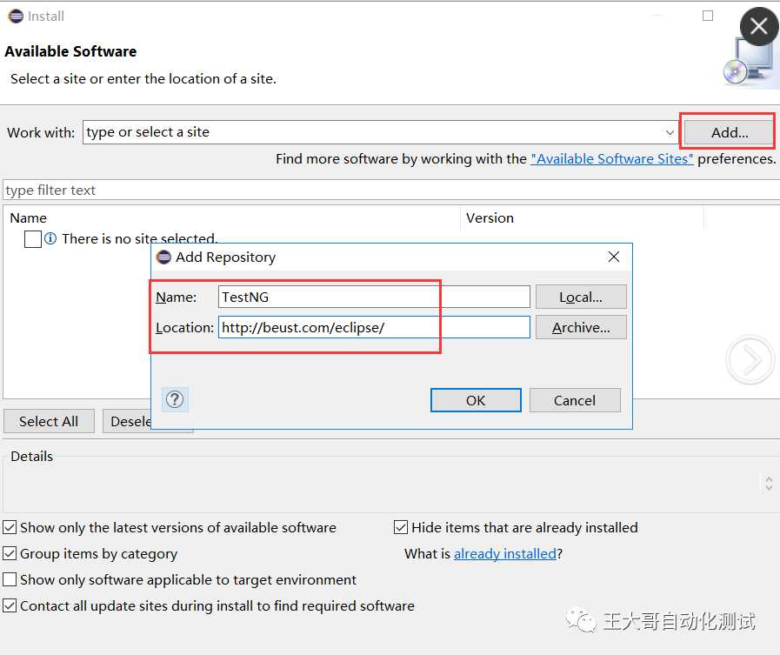Cancel the Add Repository dialog
Screen dimensions: 780x655
point(575,400)
